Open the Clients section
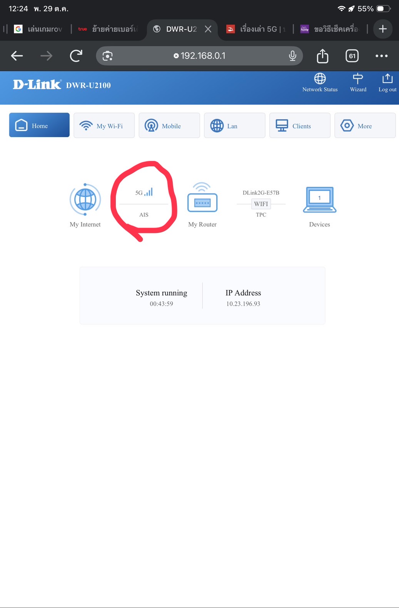The height and width of the screenshot is (608, 399). (300, 125)
